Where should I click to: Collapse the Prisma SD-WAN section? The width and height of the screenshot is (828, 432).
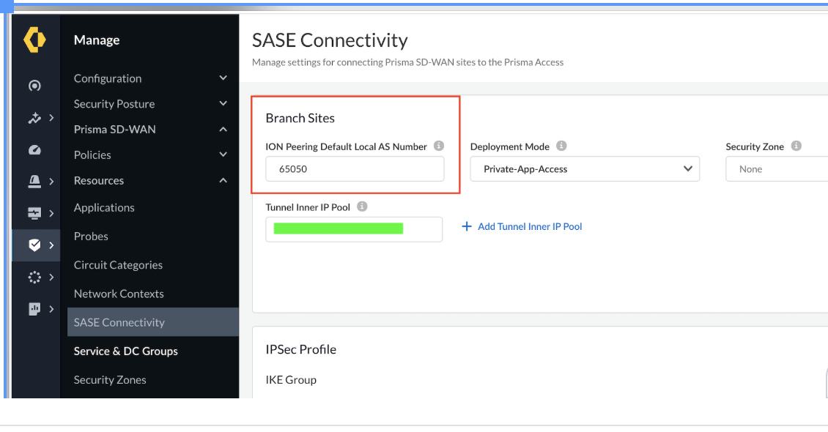[x=223, y=130]
